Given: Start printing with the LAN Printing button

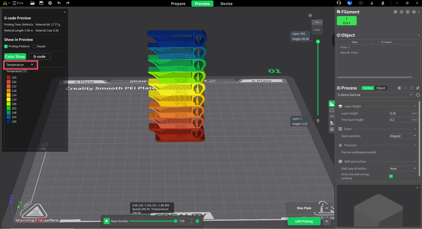Looking at the screenshot, I should (x=304, y=221).
